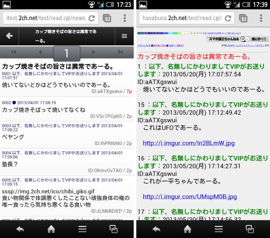The image size is (270, 238).
Task: Go to the previous thread page
Action: coord(40,53)
